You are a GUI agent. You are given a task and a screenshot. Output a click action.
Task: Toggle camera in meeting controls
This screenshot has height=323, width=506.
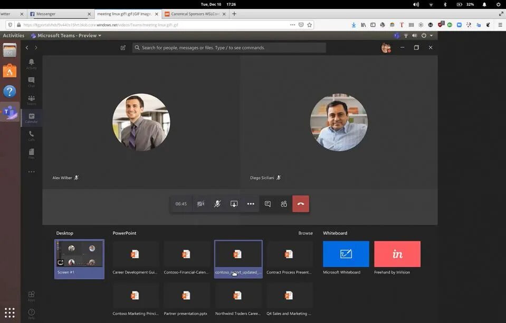click(x=201, y=204)
